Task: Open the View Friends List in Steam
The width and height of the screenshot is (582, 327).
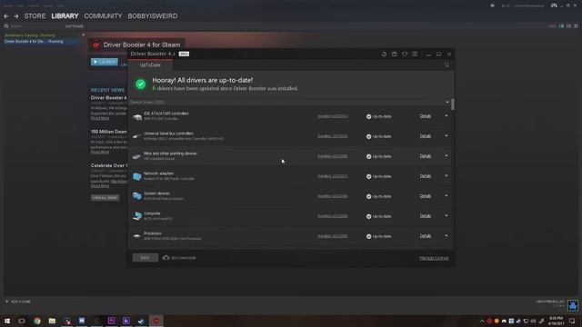Action: [x=550, y=302]
